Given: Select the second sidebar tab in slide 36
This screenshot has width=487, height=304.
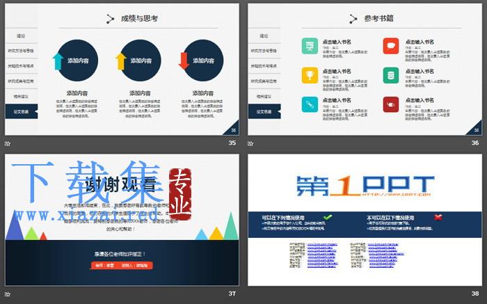Looking at the screenshot, I should 264,51.
